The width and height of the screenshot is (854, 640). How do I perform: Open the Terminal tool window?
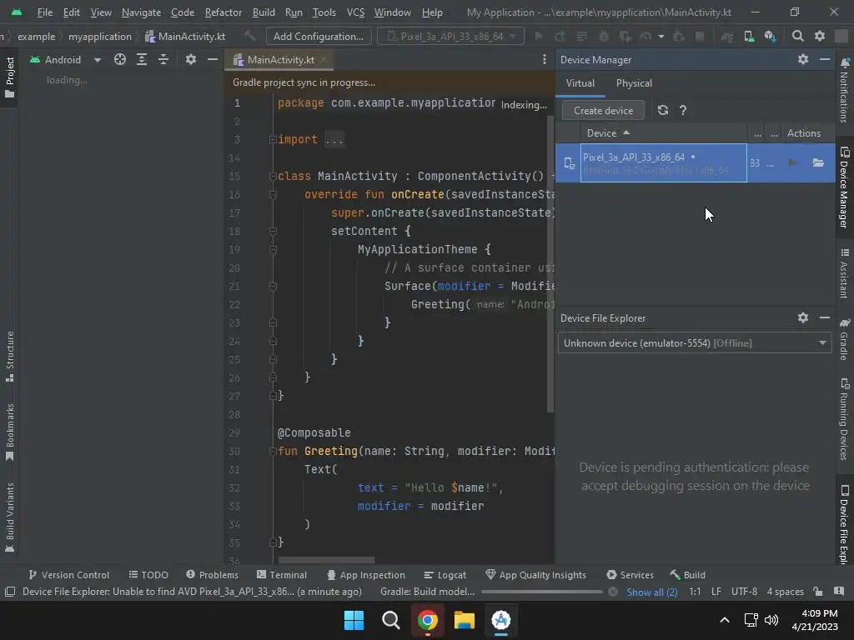(x=282, y=575)
